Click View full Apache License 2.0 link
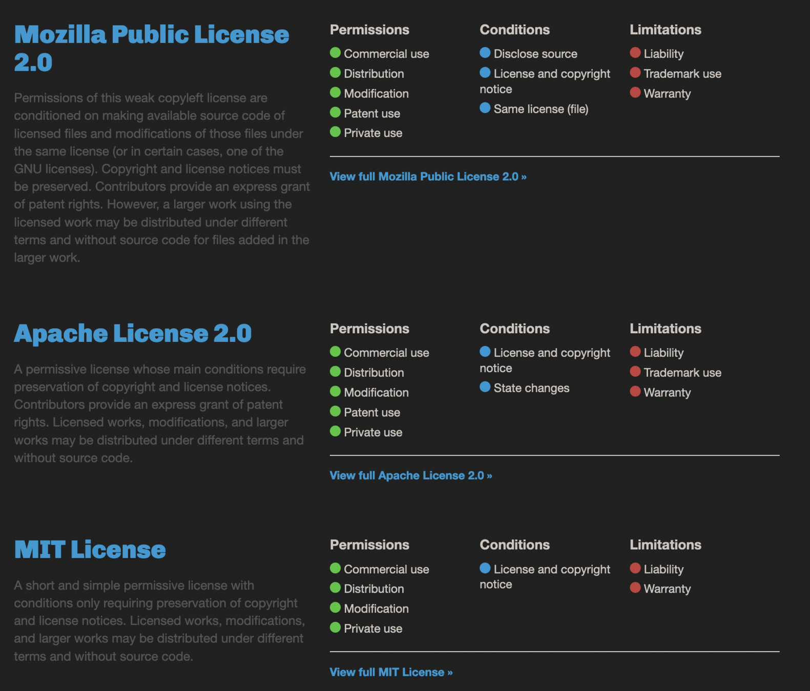The image size is (810, 691). (411, 476)
